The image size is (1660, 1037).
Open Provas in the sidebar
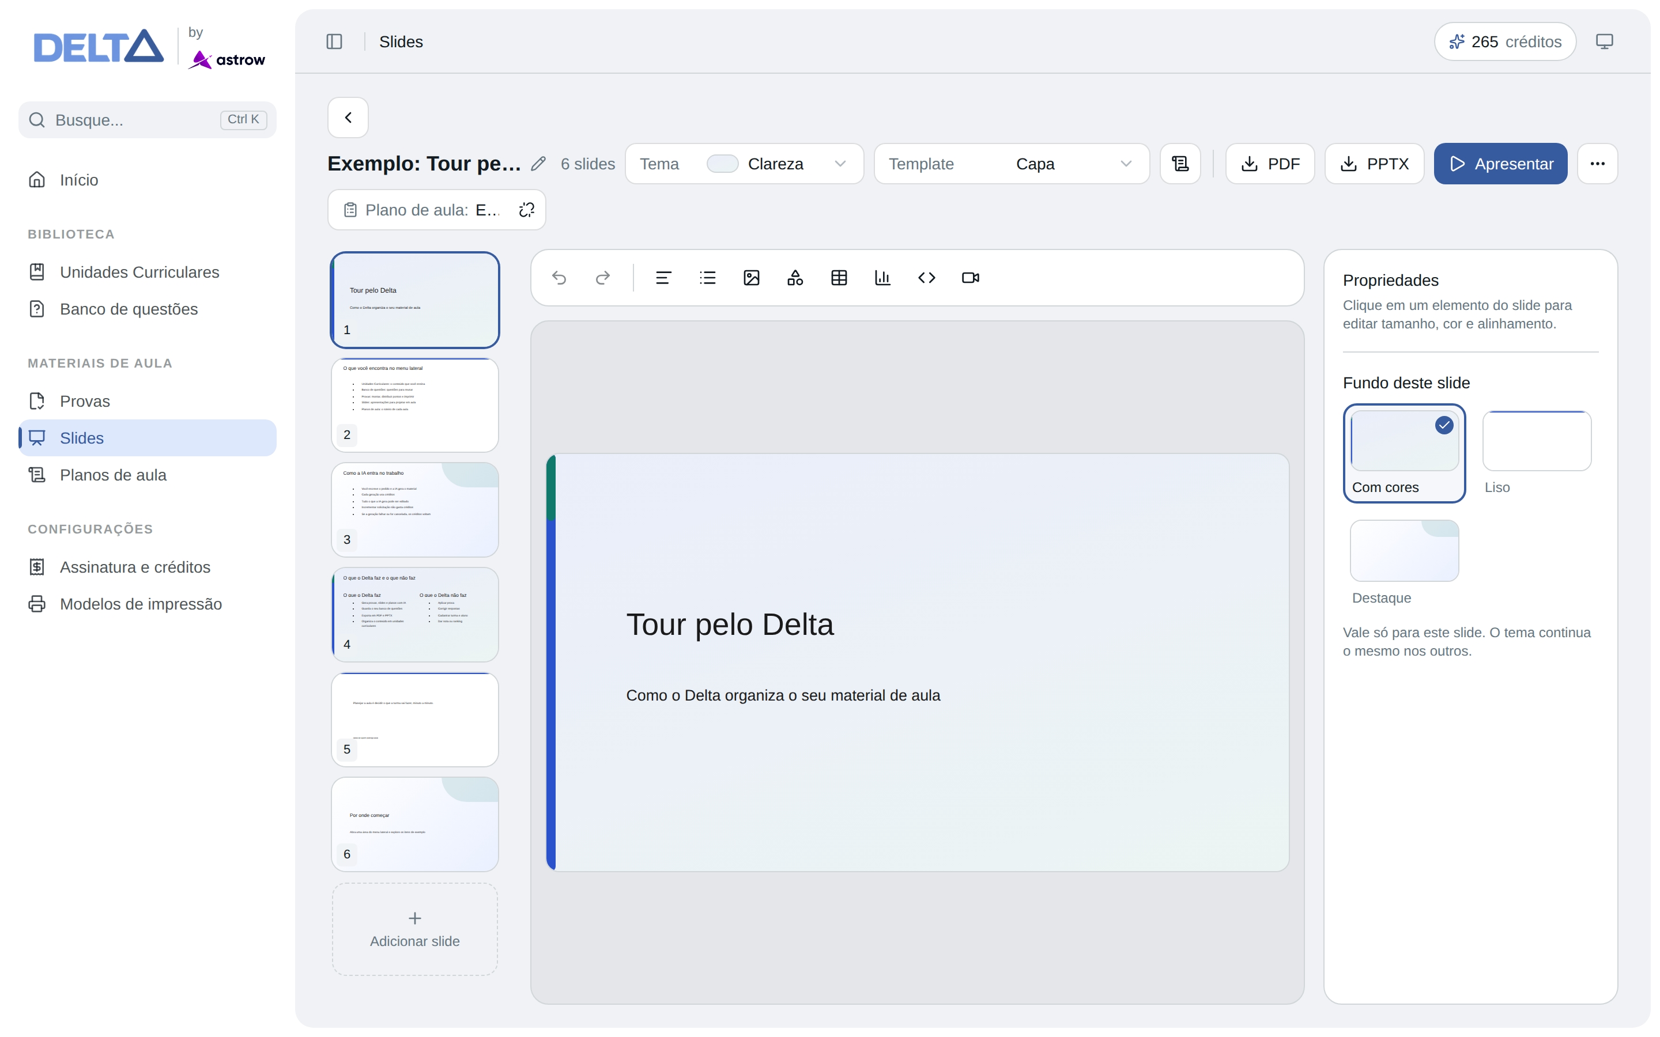click(x=148, y=401)
